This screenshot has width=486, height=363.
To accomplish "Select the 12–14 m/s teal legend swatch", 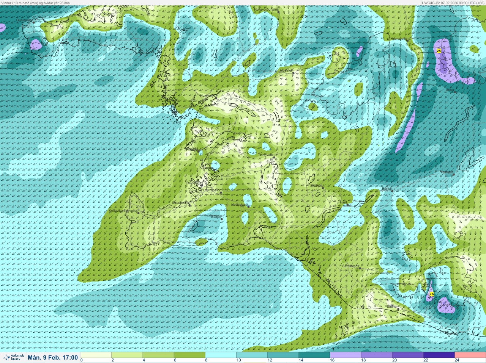I will (283, 355).
